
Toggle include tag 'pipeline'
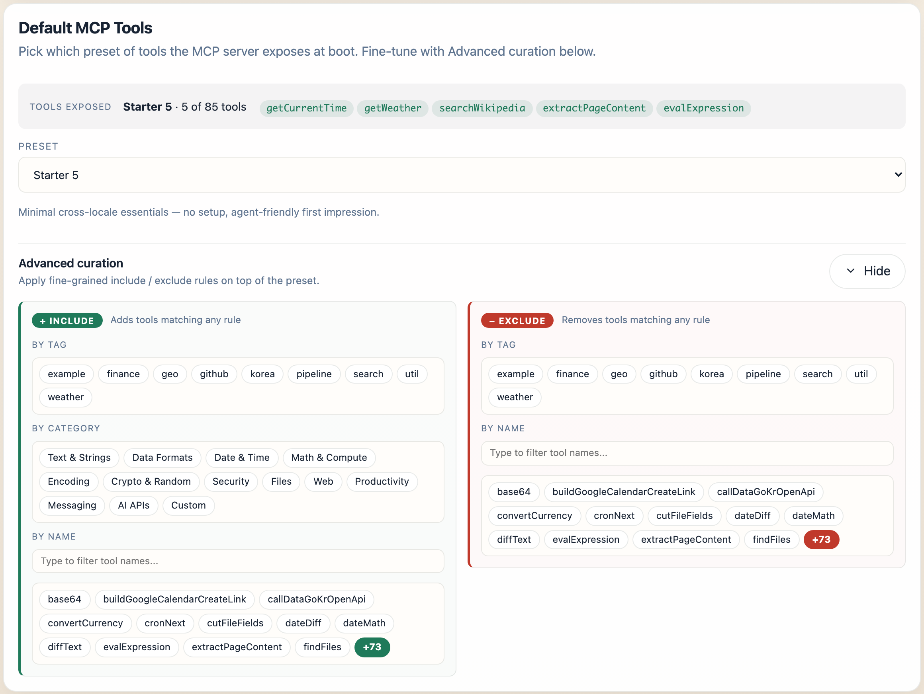point(314,374)
